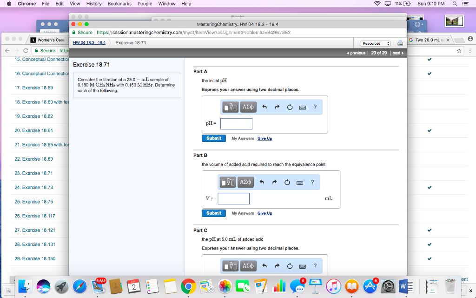Open System Preferences from the Dock
The image size is (476, 298).
[x=388, y=286]
